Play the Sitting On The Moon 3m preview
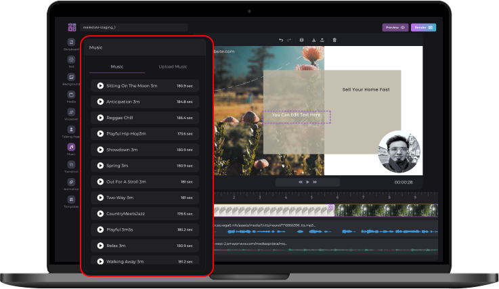The image size is (499, 289). tap(100, 86)
